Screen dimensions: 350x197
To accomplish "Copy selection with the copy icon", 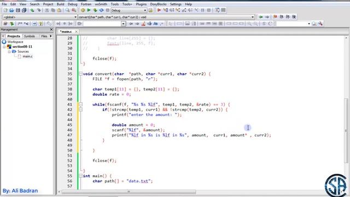I will [53, 10].
